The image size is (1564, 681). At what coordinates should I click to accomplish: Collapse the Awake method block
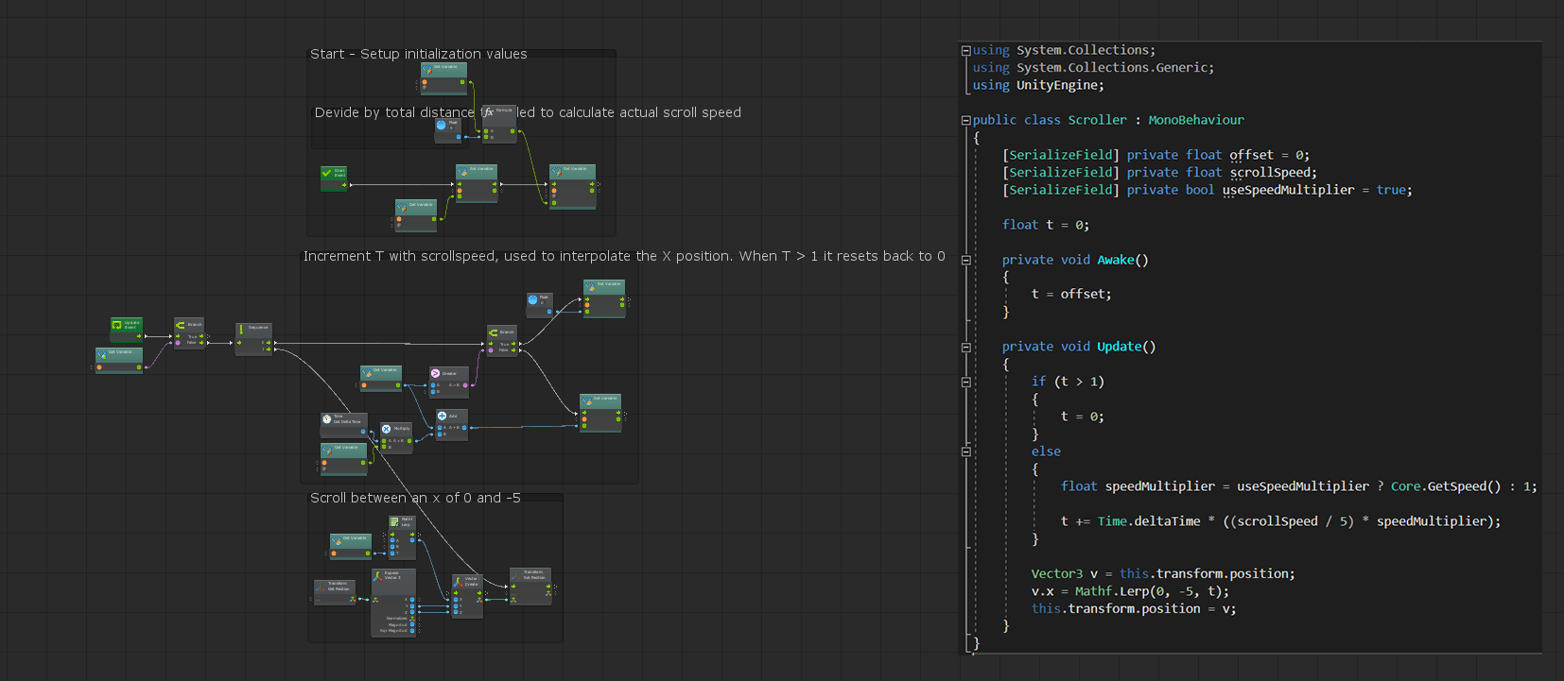(965, 261)
